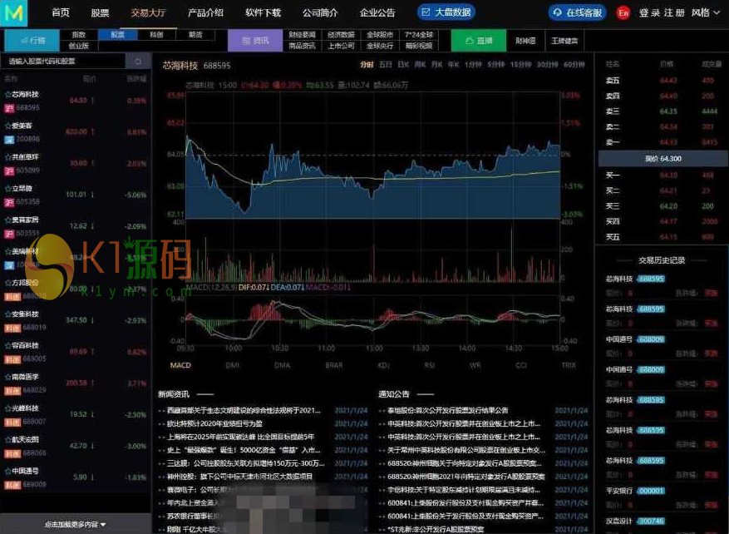Star 爱美客 in the watchlist
The height and width of the screenshot is (534, 729).
tap(8, 126)
